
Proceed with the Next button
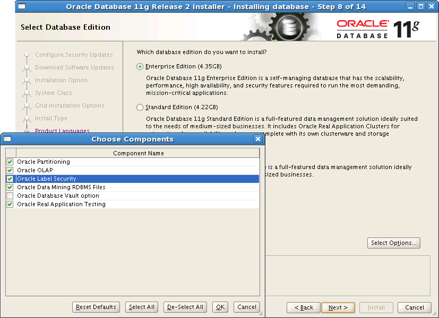click(338, 307)
